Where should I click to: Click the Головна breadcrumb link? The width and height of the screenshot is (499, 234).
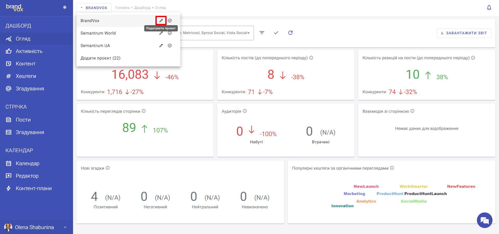pos(122,8)
